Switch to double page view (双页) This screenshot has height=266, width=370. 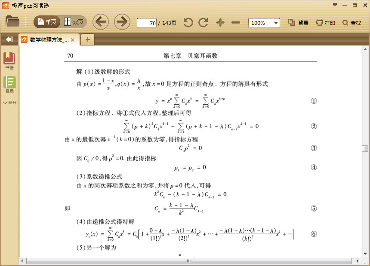click(x=74, y=22)
